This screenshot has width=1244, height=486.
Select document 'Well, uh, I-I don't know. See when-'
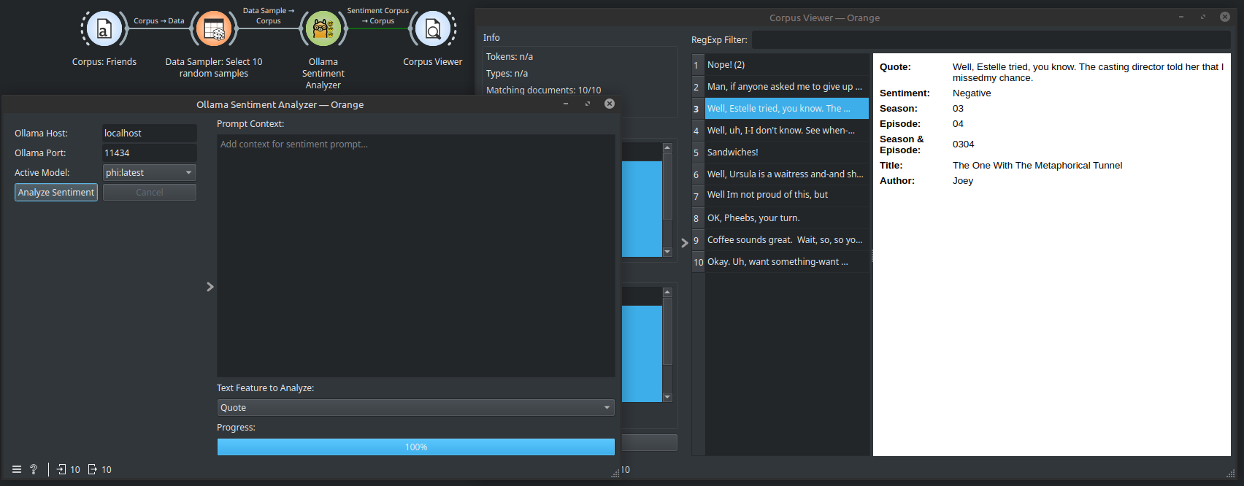click(x=787, y=131)
